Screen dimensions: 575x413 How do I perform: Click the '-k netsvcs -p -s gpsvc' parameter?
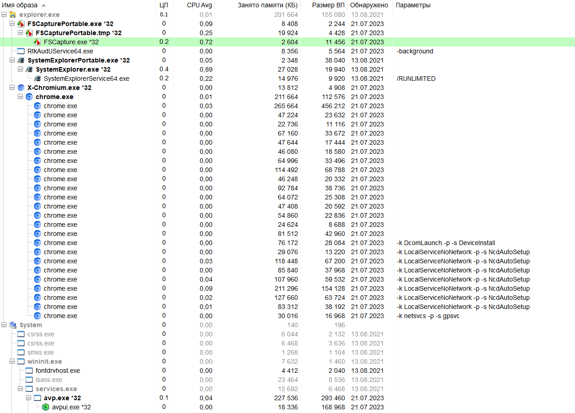(x=428, y=316)
